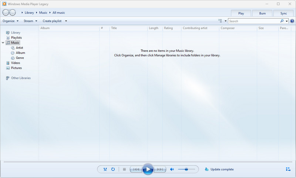Screen dimensions: 296x178
Task: Go back using the Back button
Action: pos(6,13)
